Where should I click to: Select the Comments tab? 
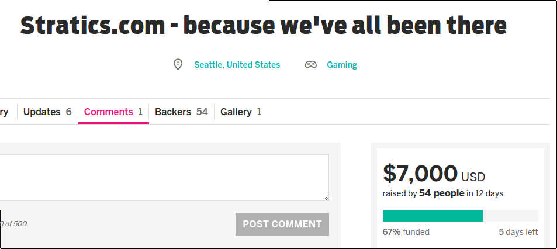click(113, 112)
